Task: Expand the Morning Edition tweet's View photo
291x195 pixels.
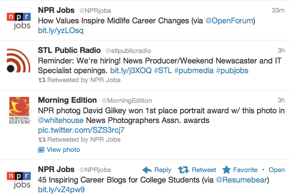Action: [63, 150]
